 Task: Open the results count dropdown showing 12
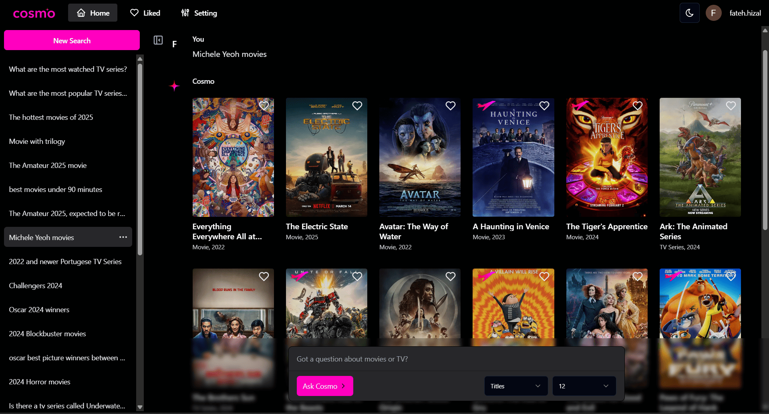point(584,386)
